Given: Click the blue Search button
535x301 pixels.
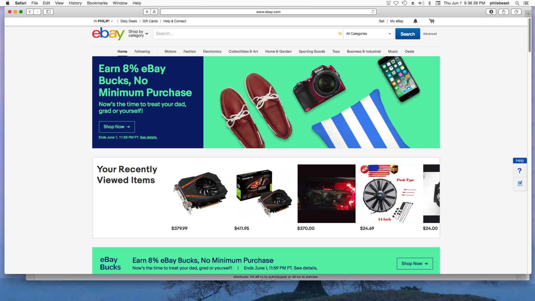Looking at the screenshot, I should pos(408,34).
